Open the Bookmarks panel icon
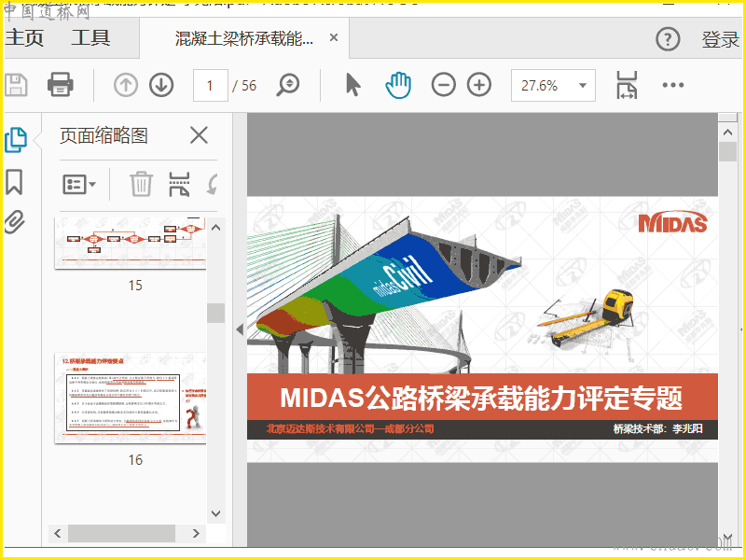 [x=14, y=182]
